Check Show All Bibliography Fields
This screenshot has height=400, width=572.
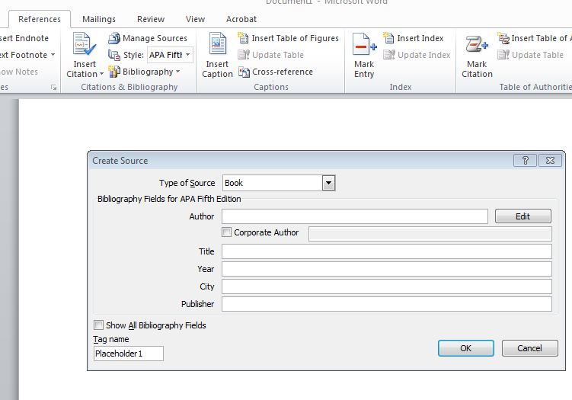click(98, 325)
